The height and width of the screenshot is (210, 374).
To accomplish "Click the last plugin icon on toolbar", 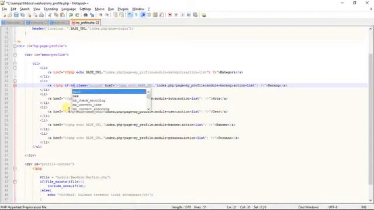I will (x=203, y=15).
